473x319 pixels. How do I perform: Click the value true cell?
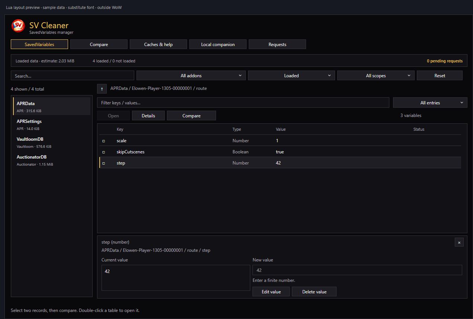[280, 152]
